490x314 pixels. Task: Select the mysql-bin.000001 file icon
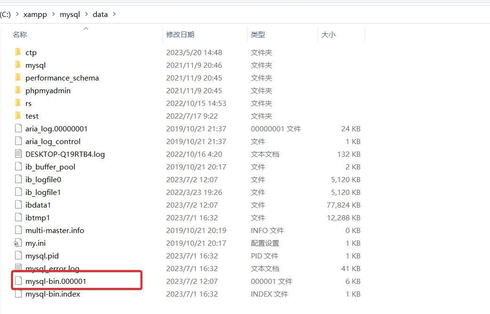click(18, 281)
